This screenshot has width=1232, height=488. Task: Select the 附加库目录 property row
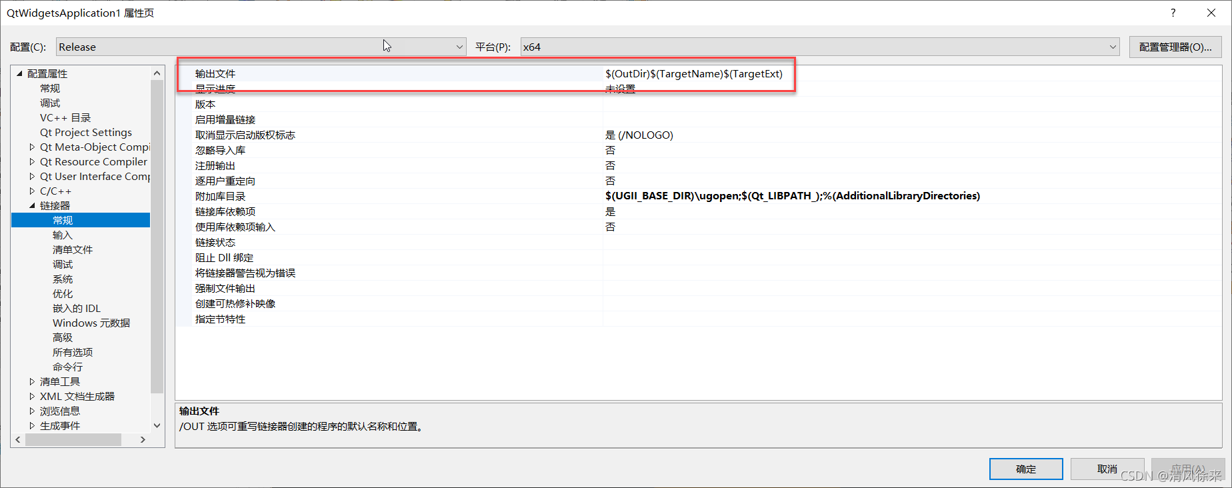699,196
